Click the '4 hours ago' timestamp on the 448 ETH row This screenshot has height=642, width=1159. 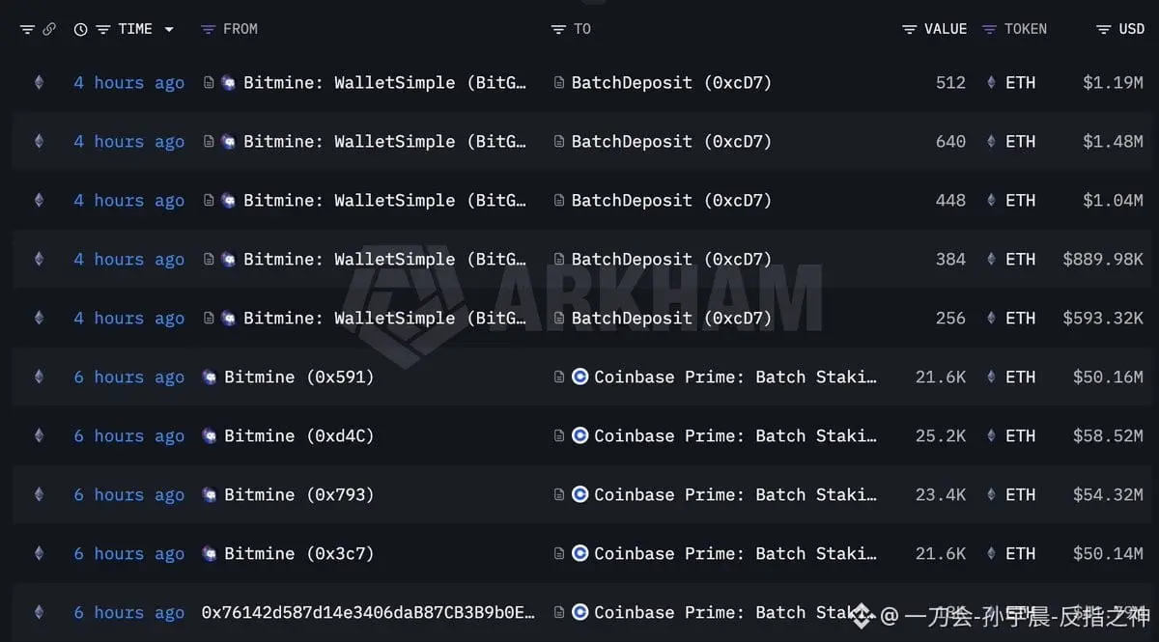coord(128,201)
